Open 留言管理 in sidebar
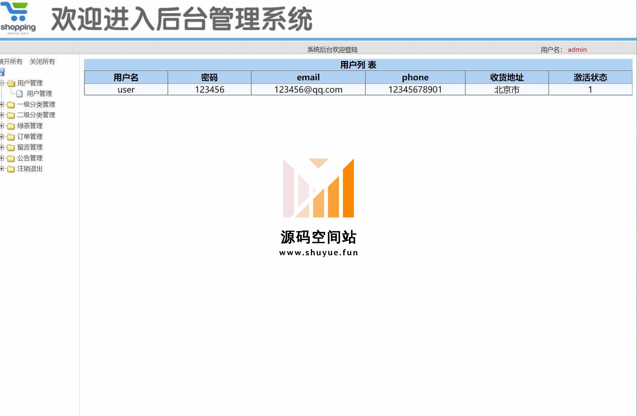Viewport: 637px width, 416px height. pyautogui.click(x=30, y=147)
